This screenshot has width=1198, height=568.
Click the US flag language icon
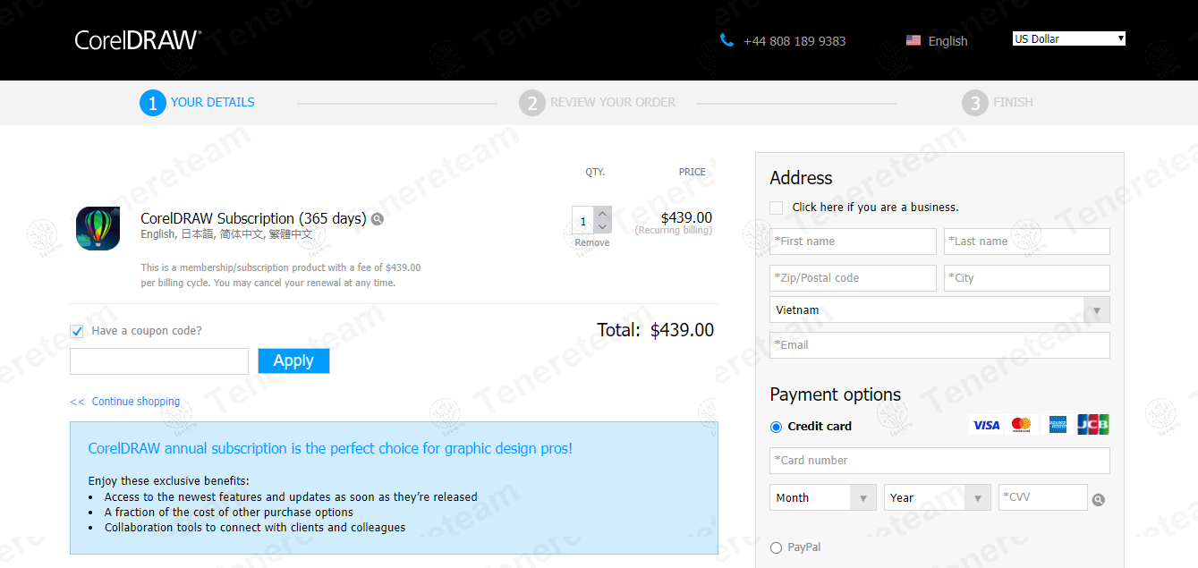pos(913,40)
